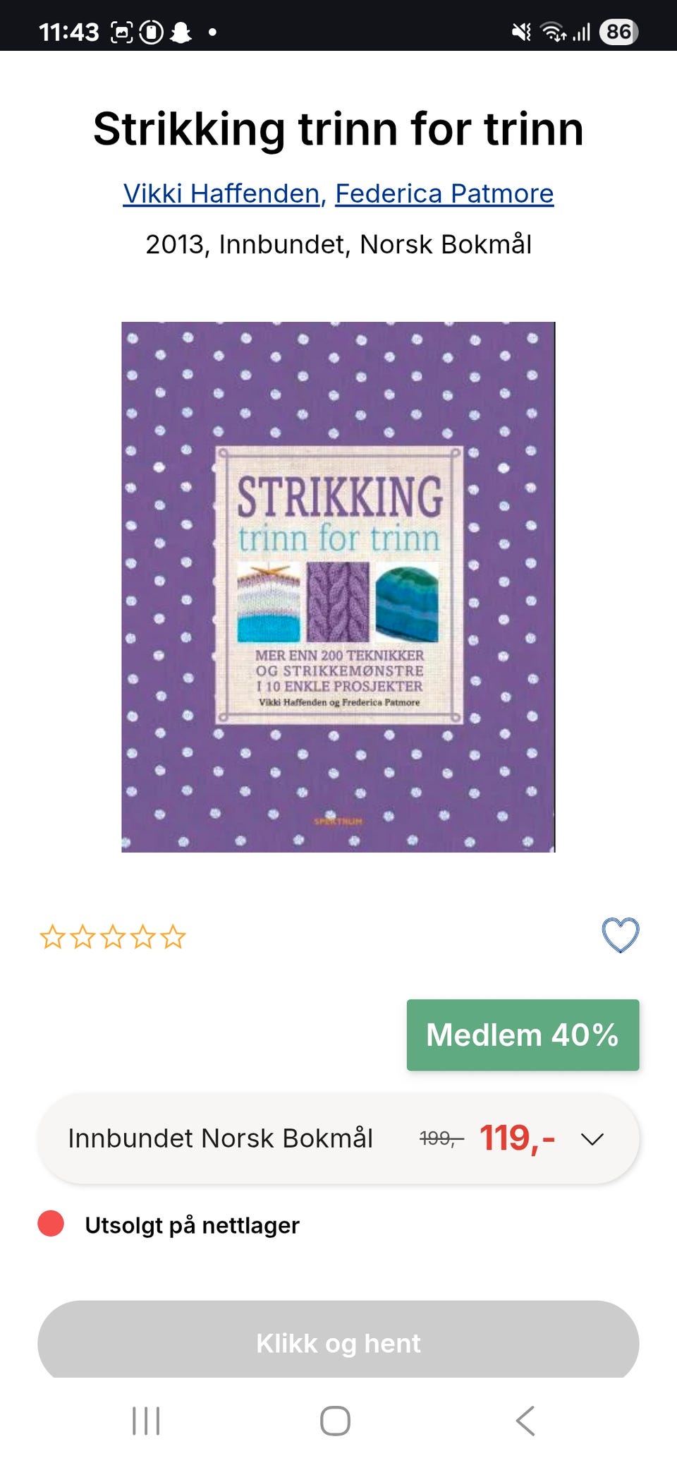Open author Federica Patmore link

pos(444,193)
